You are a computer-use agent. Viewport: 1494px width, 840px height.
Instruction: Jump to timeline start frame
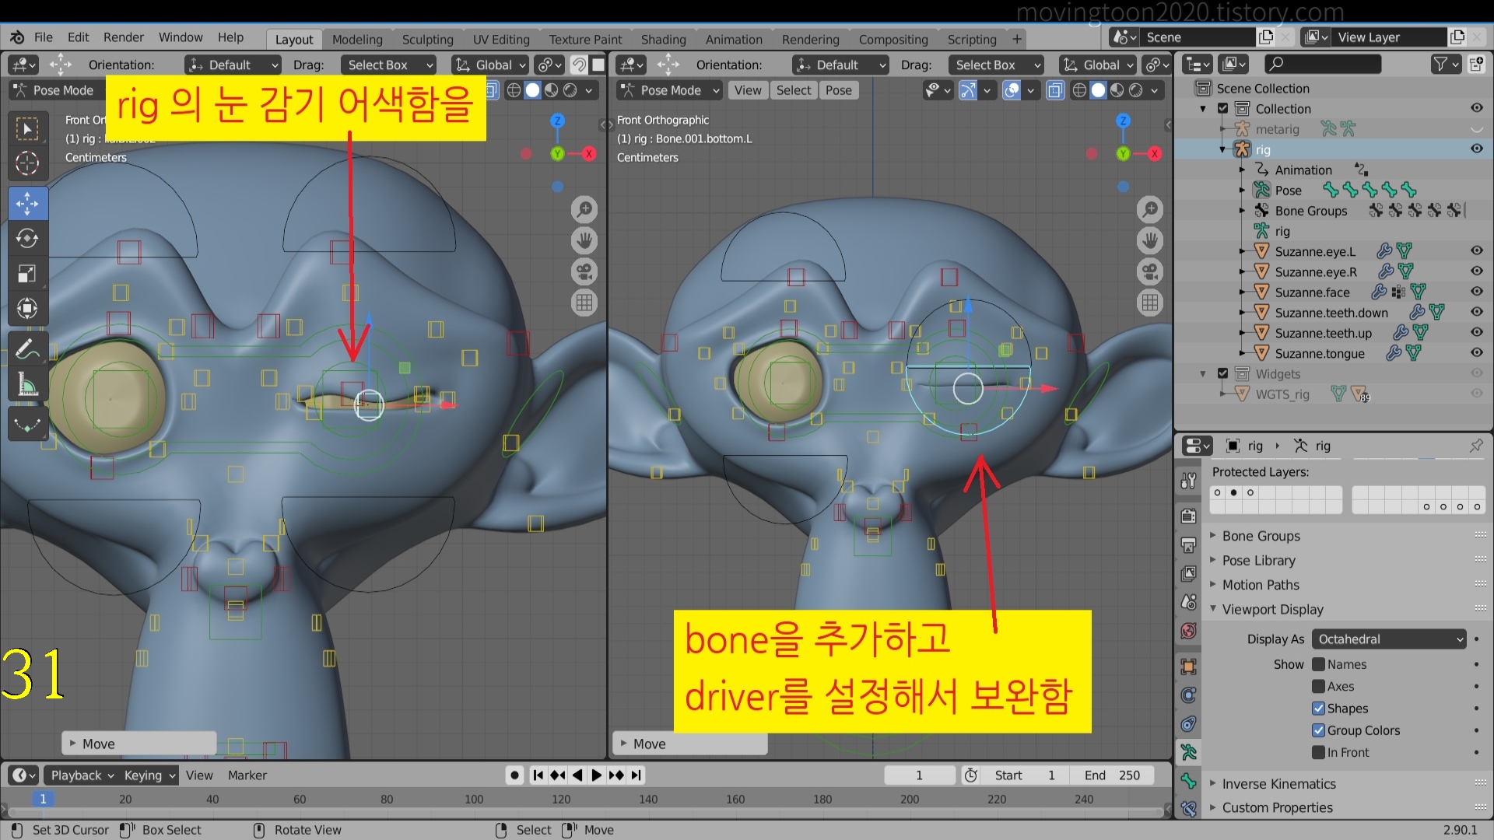coord(538,775)
